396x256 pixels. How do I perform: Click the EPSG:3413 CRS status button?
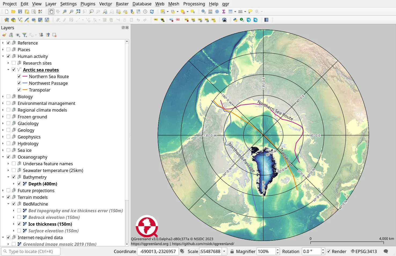(364, 251)
